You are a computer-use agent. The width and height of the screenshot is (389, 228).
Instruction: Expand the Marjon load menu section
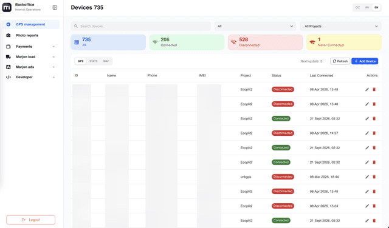coord(31,56)
